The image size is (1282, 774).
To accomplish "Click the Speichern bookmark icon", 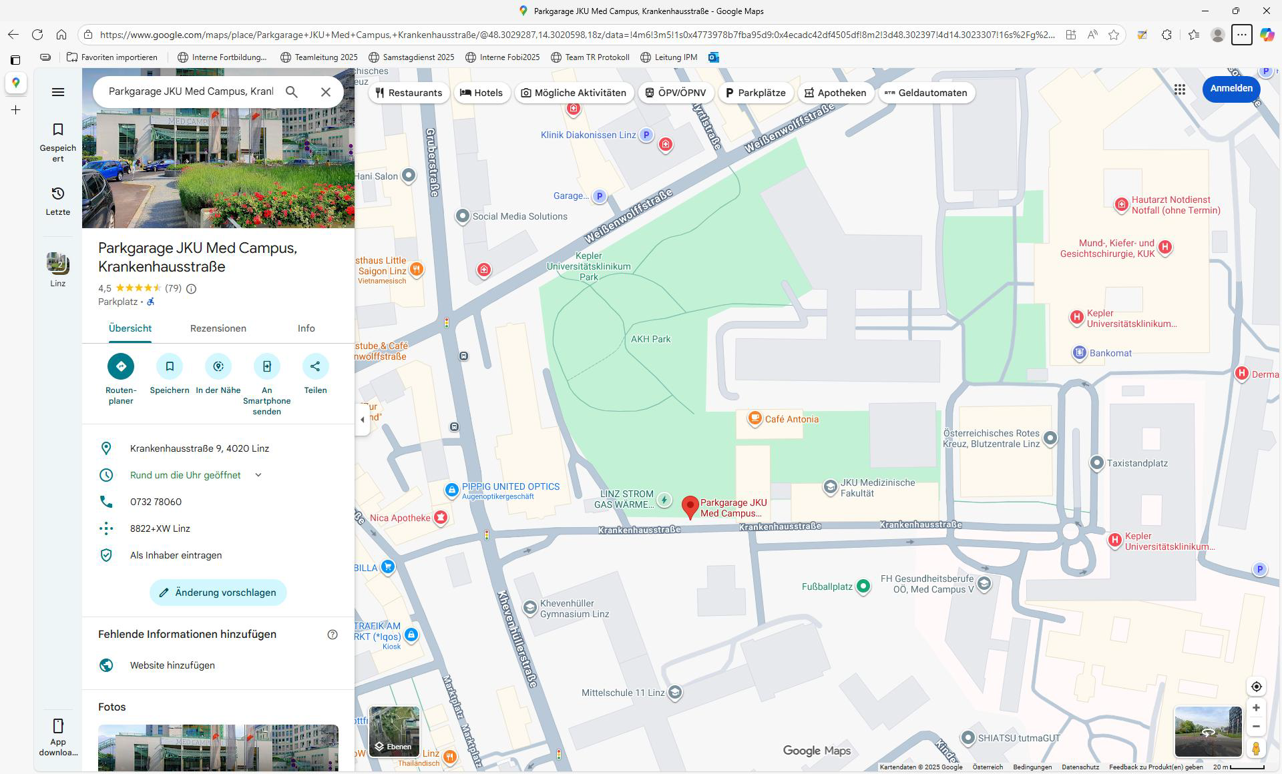I will [170, 366].
